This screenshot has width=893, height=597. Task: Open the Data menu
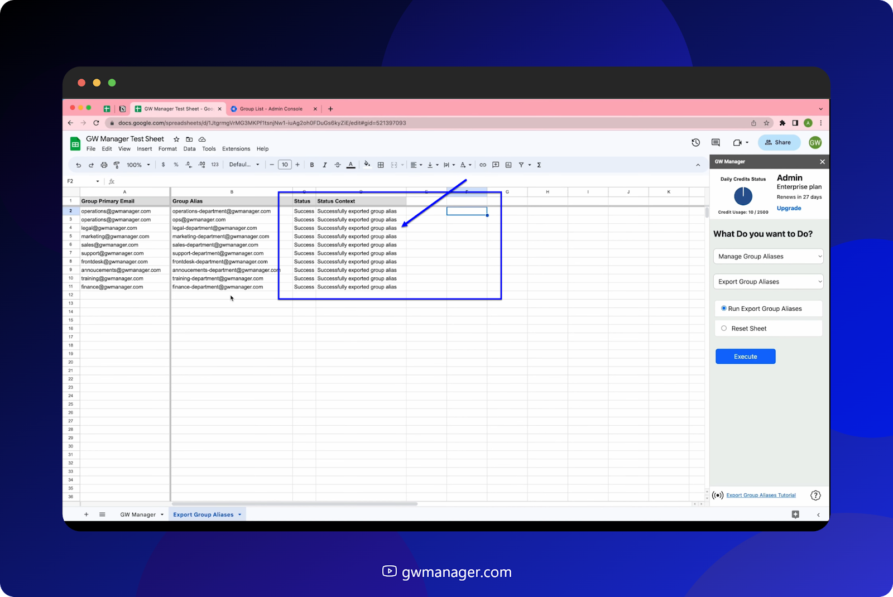coord(190,149)
